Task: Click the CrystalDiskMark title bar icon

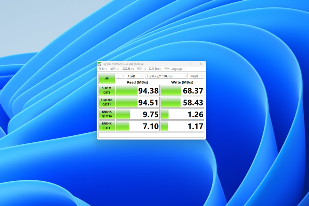Action: [x=99, y=64]
